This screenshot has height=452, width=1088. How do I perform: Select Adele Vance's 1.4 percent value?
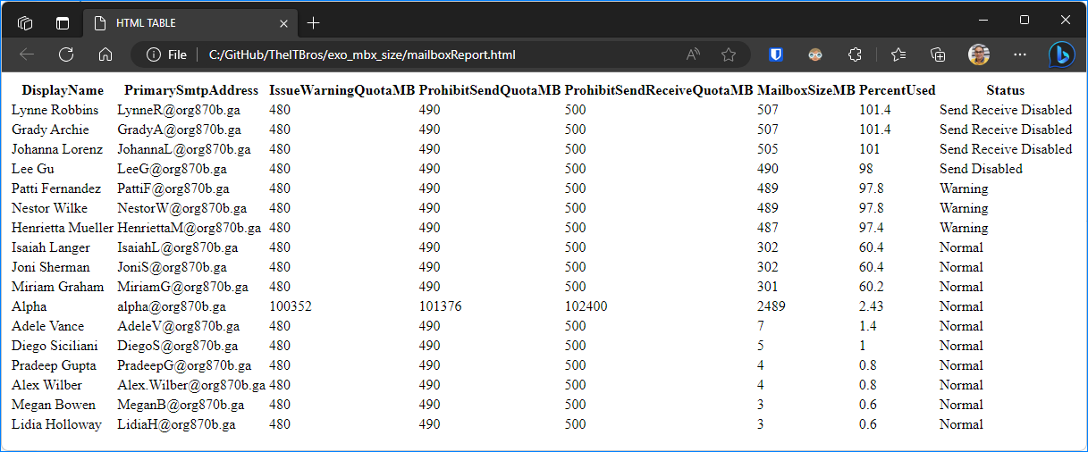coord(868,326)
